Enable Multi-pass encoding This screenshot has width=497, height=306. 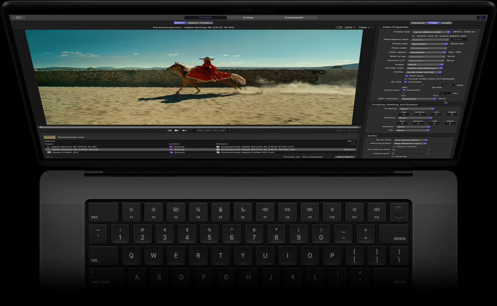click(x=406, y=76)
